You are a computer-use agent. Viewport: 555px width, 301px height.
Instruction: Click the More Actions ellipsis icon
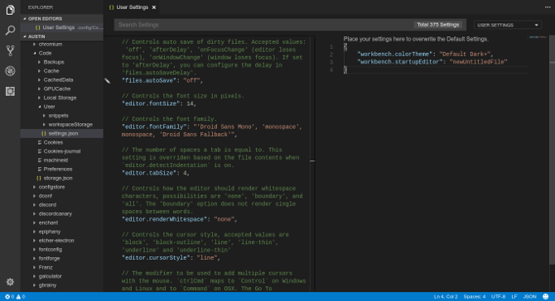(548, 7)
